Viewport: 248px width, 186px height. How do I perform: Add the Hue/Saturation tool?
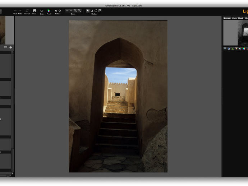pyautogui.click(x=240, y=48)
